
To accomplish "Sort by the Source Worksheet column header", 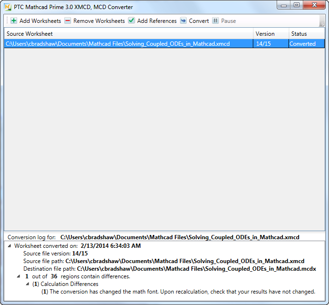I will pos(129,34).
